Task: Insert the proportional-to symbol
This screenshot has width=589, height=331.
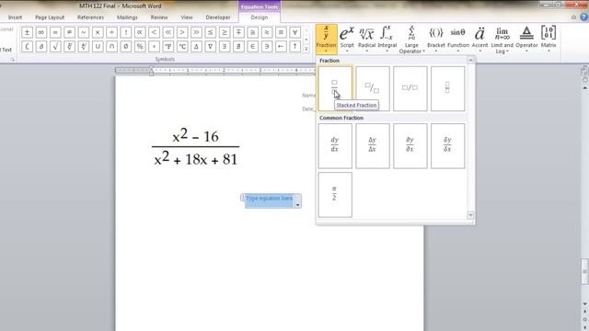Action: point(140,33)
